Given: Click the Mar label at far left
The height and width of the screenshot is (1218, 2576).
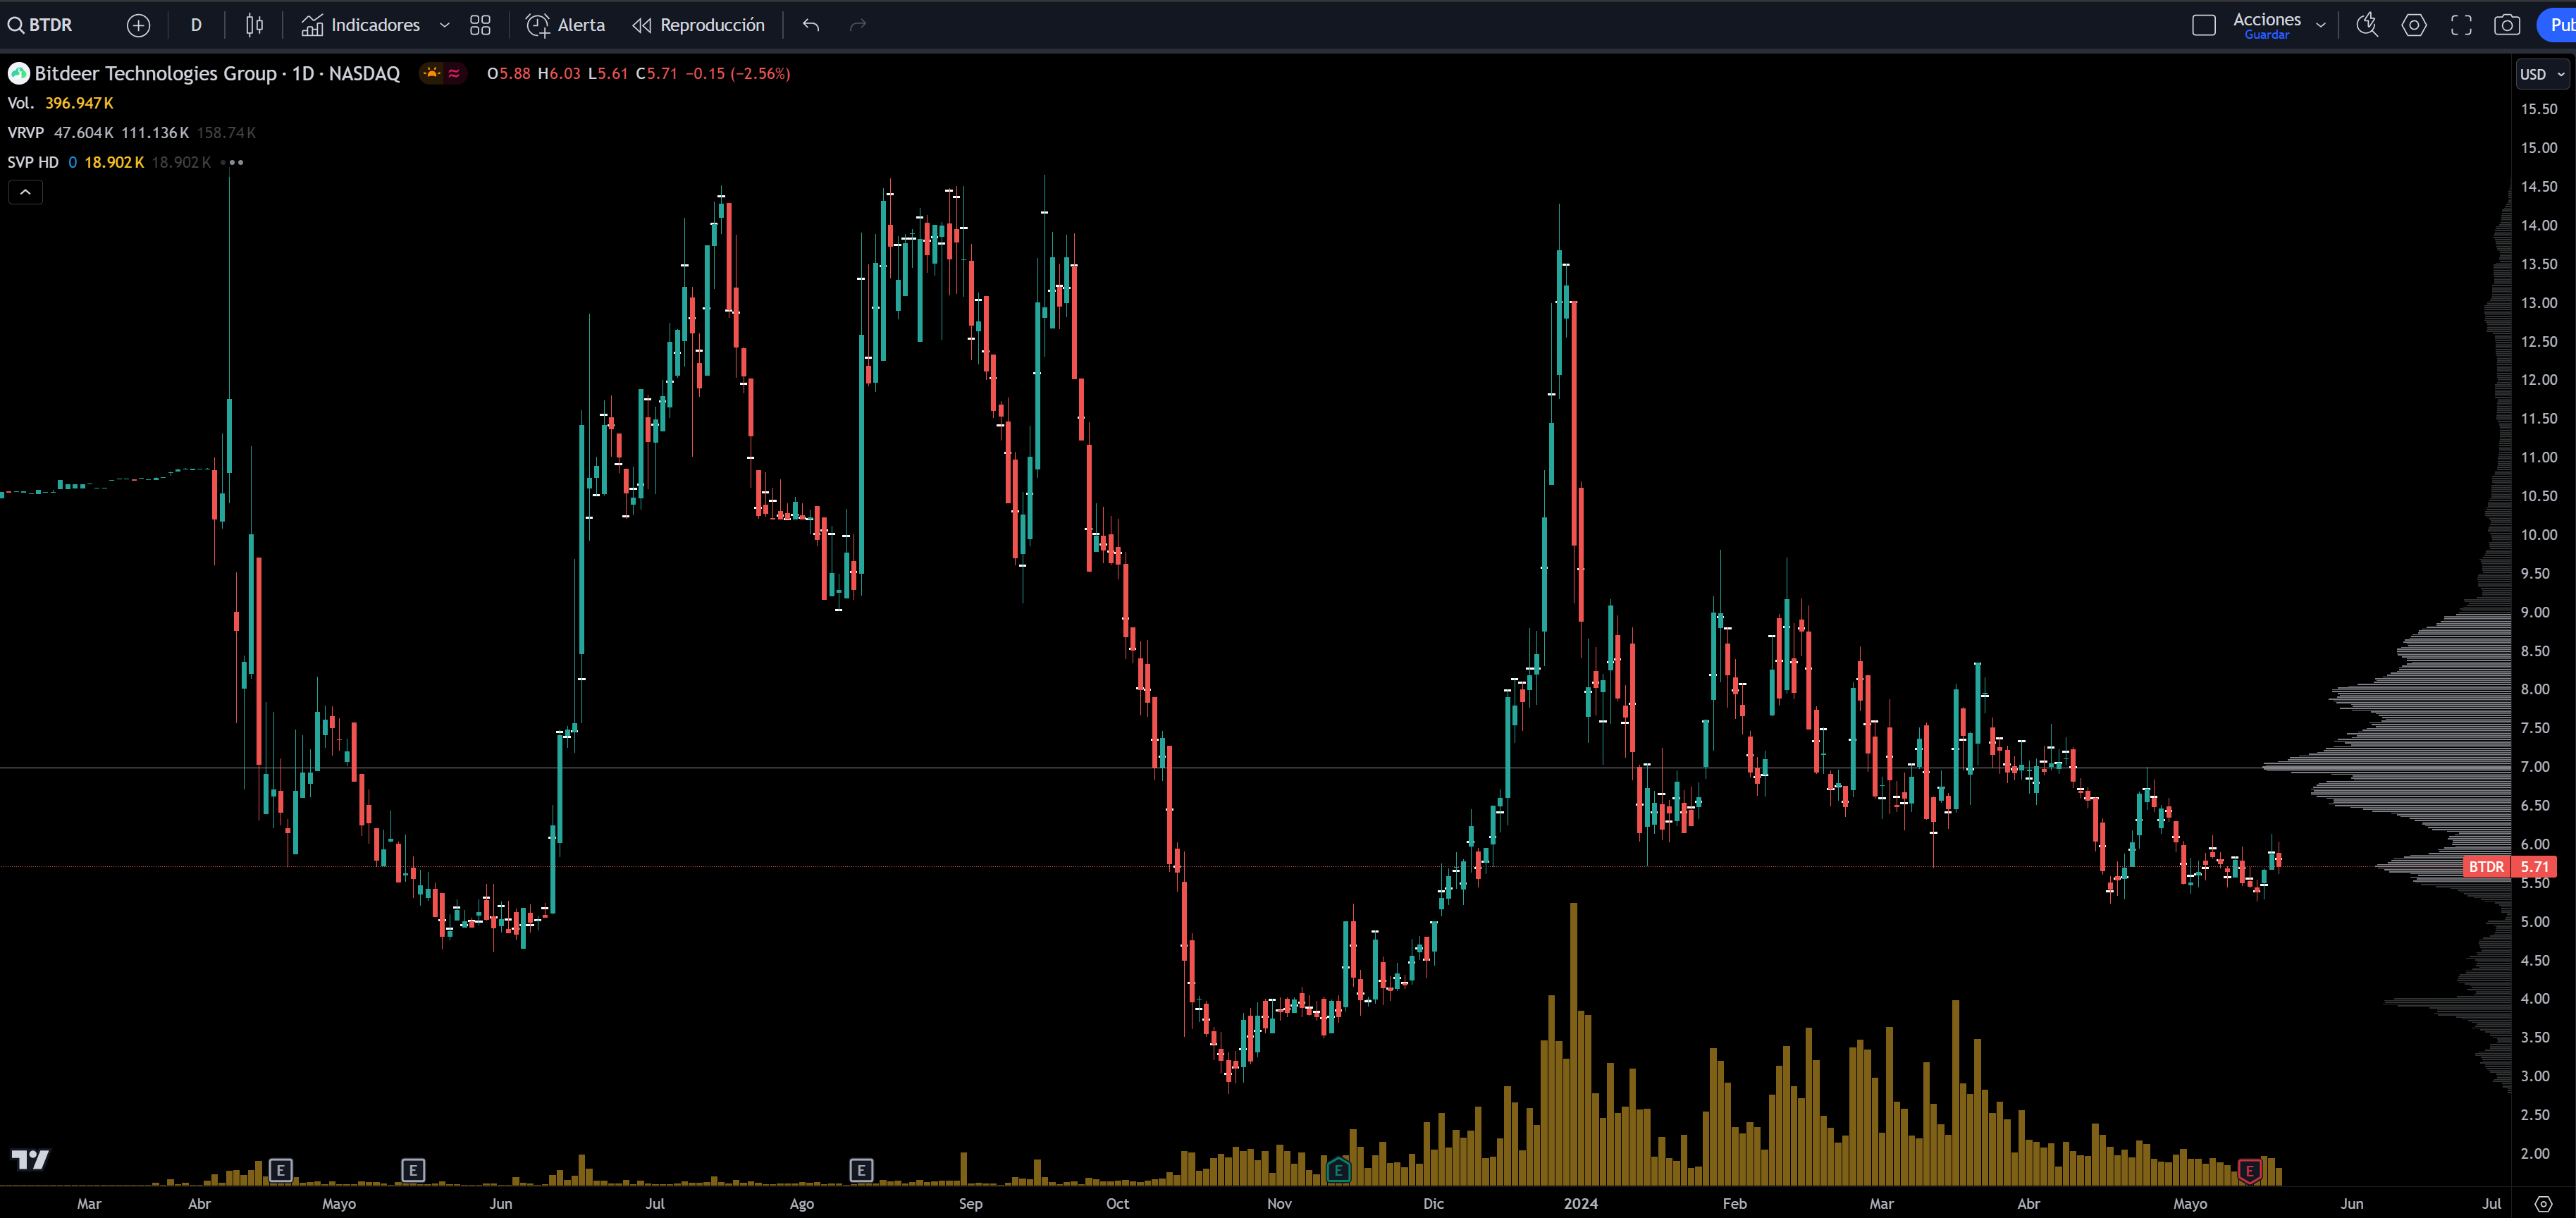Looking at the screenshot, I should (x=89, y=1203).
